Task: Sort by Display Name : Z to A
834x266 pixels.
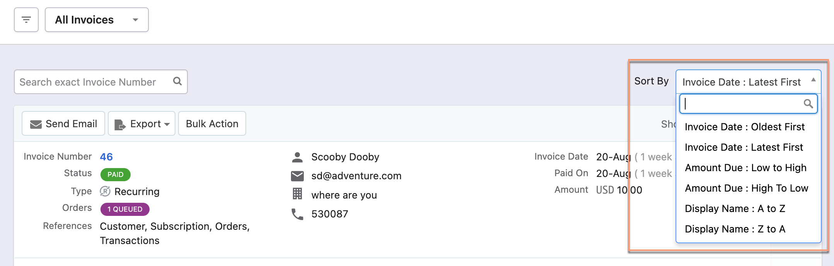Action: coord(735,229)
